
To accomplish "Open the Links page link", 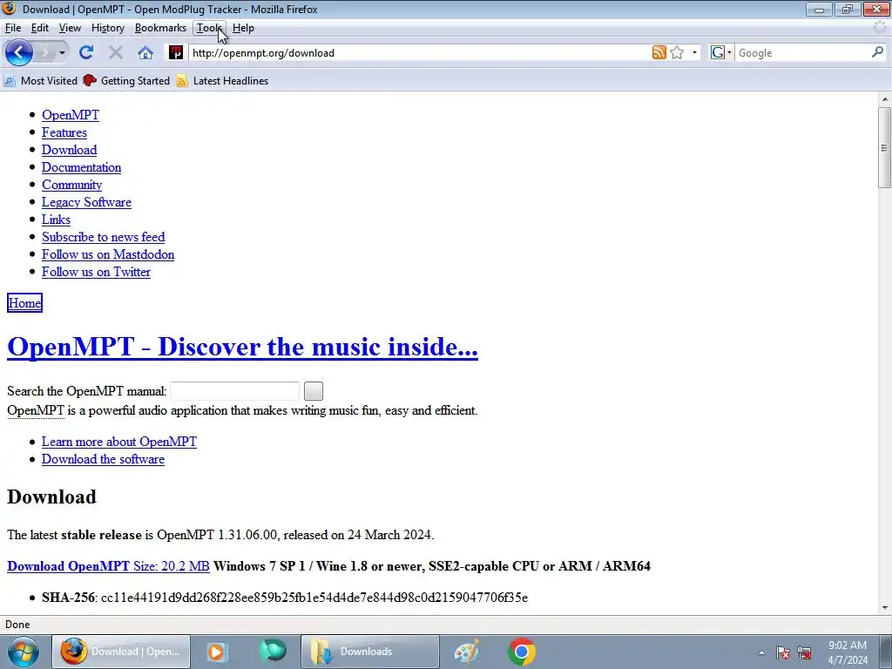I will 57,220.
